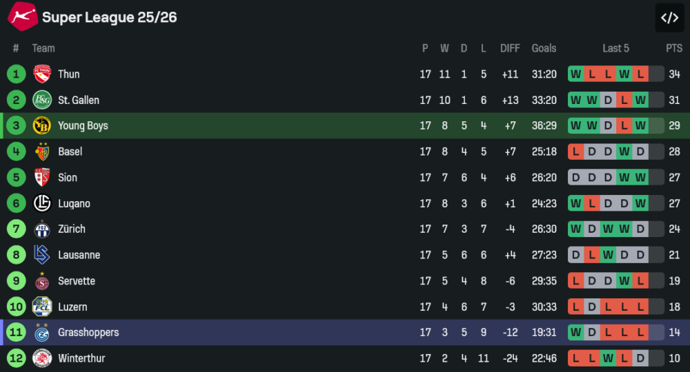This screenshot has height=372, width=690.
Task: Open the Sion team link
Action: click(68, 178)
